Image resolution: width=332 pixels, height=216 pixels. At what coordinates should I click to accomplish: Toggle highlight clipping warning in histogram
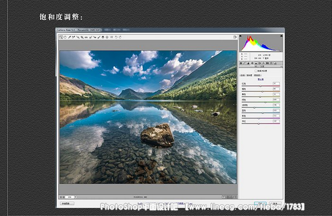pyautogui.click(x=281, y=36)
